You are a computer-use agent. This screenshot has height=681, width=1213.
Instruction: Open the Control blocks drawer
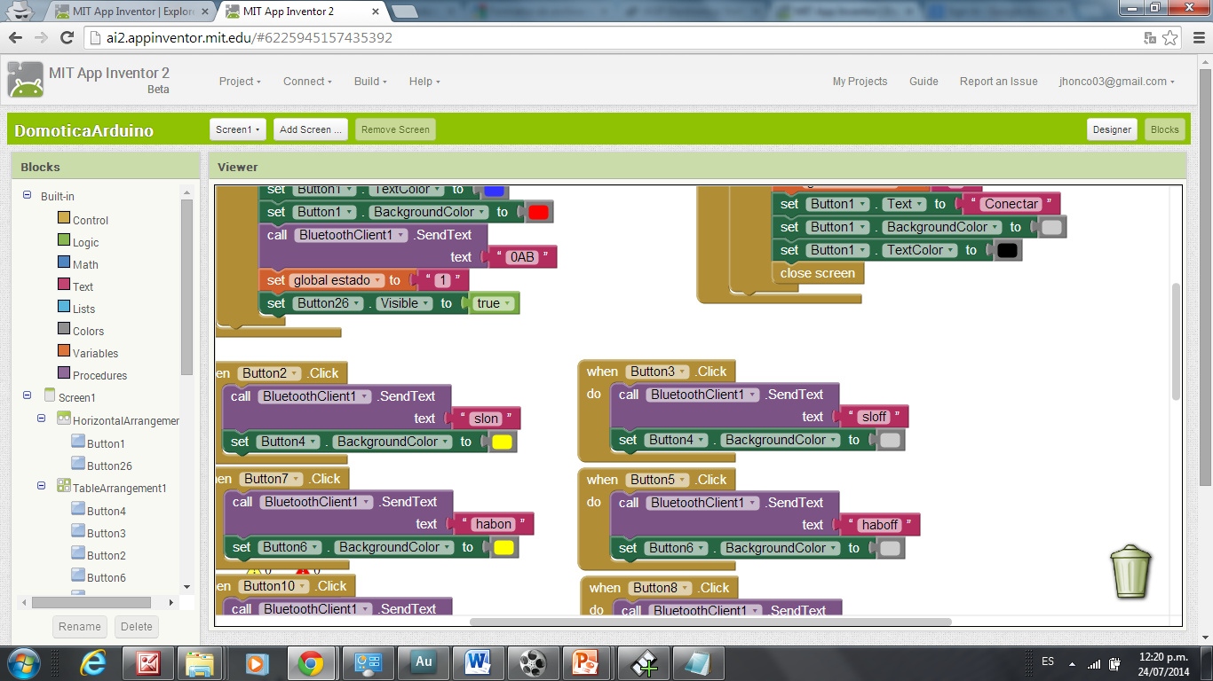(x=82, y=220)
